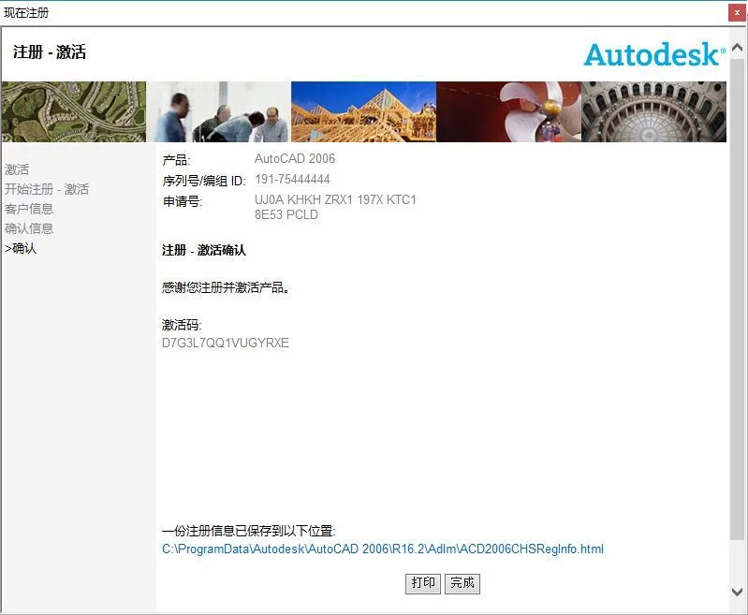
Task: Click the dome architecture banner image
Action: 654,111
